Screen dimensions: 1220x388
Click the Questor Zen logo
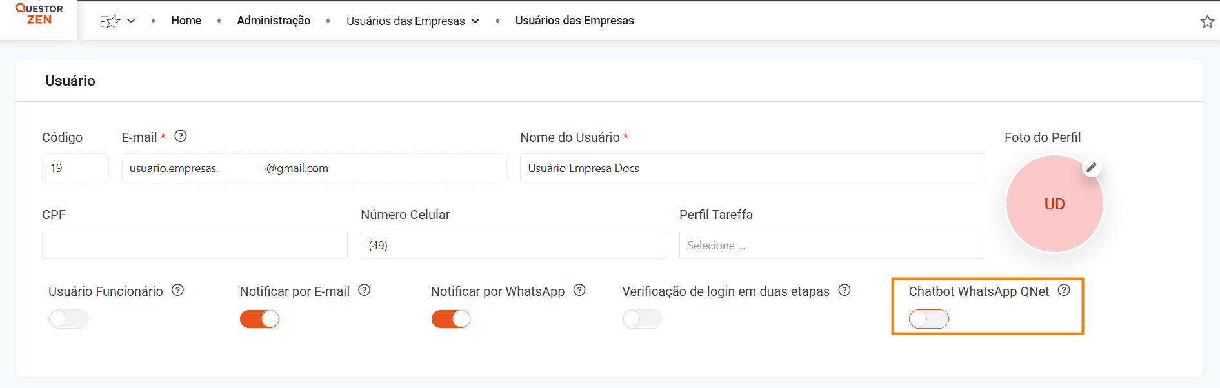tap(39, 14)
